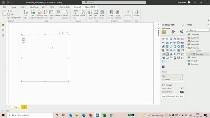Click the visual header filter icon

(59, 33)
